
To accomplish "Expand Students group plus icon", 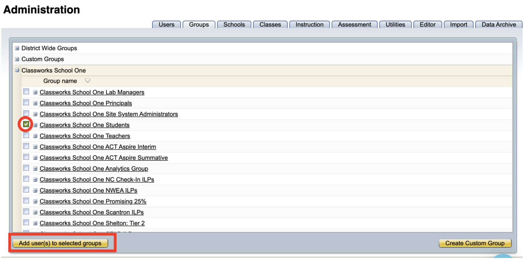I will (x=35, y=125).
